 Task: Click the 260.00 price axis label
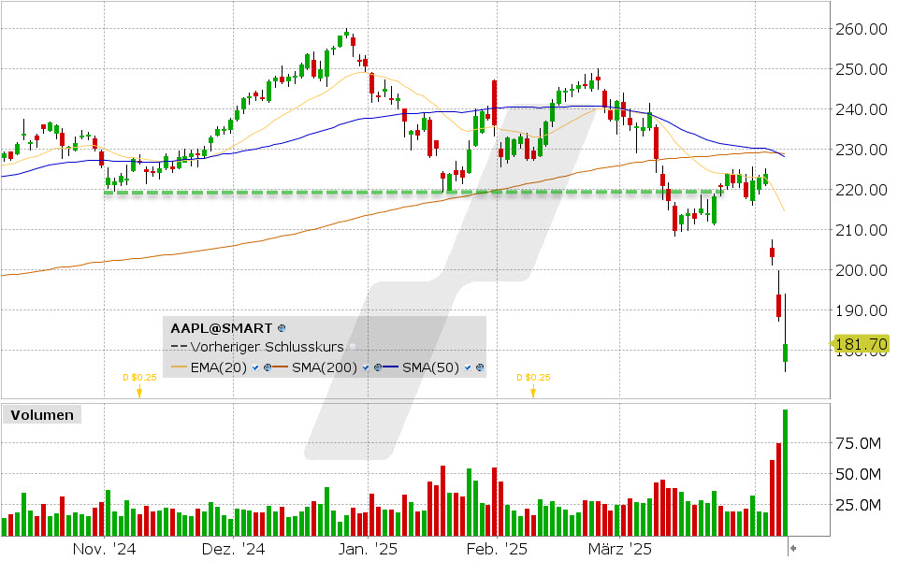click(x=862, y=29)
